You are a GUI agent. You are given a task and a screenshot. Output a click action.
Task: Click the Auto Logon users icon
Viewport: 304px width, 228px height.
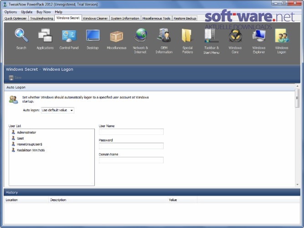13,99
